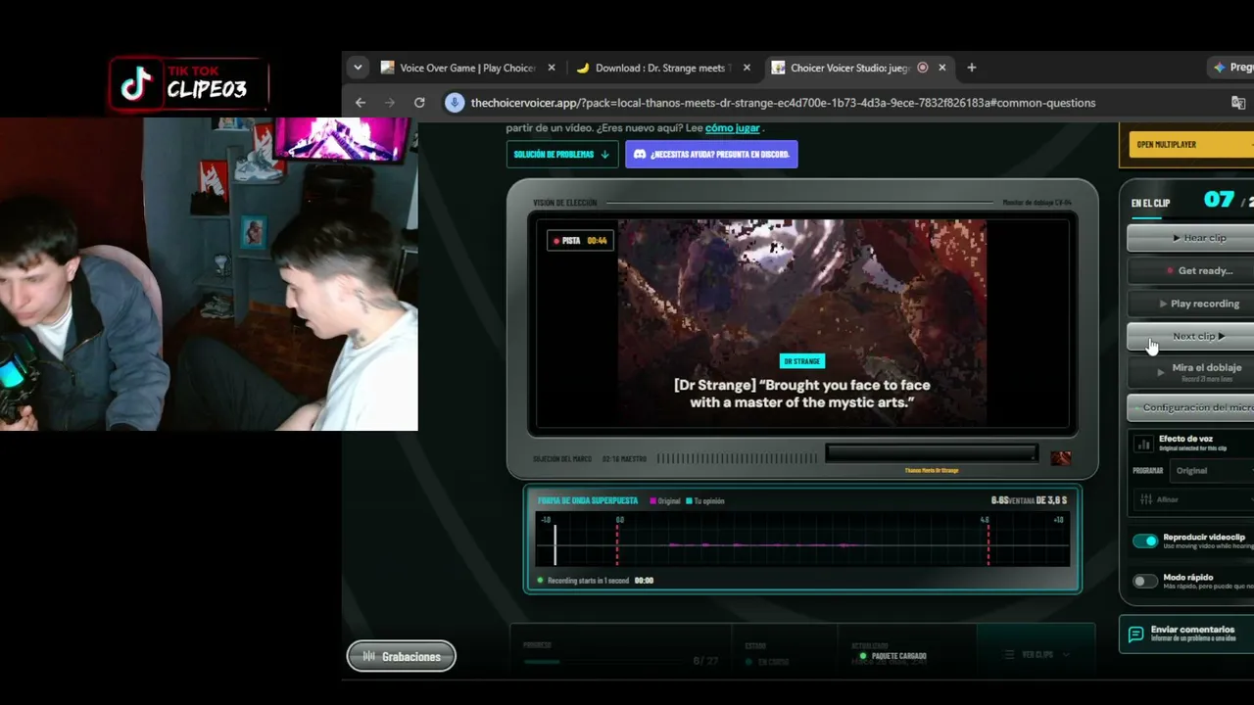
Task: Click Hear clip button
Action: pos(1190,238)
